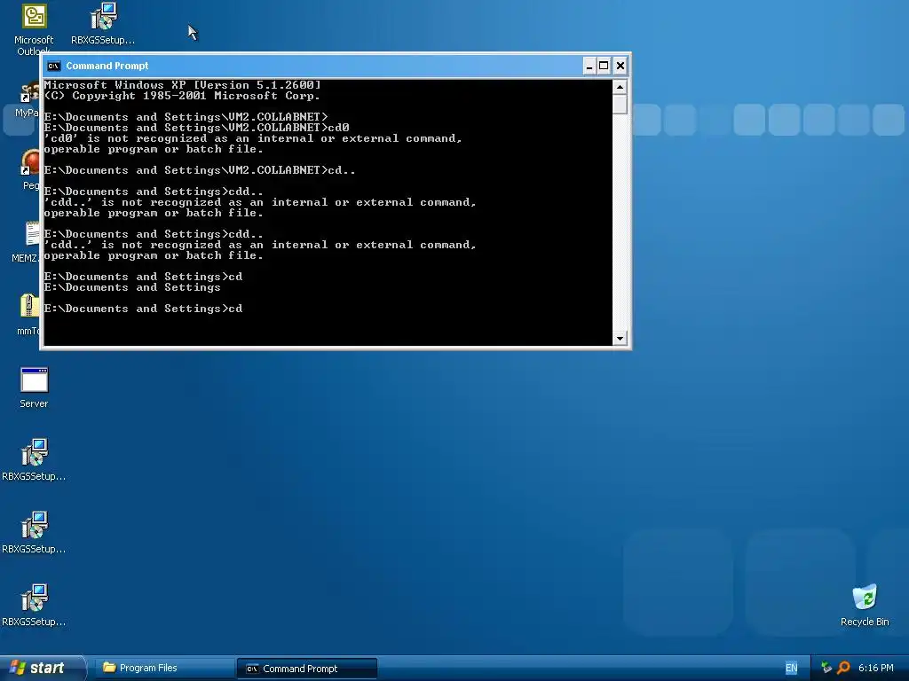The height and width of the screenshot is (681, 909).
Task: Show the clock reading 6:16 PM
Action: (876, 668)
